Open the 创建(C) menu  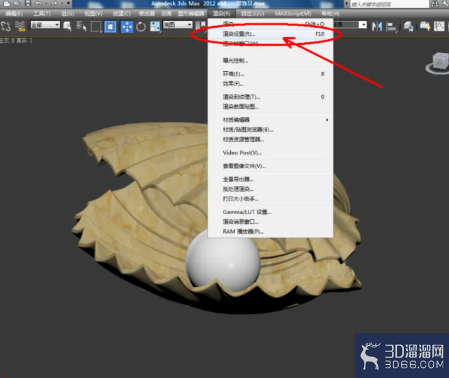[121, 13]
